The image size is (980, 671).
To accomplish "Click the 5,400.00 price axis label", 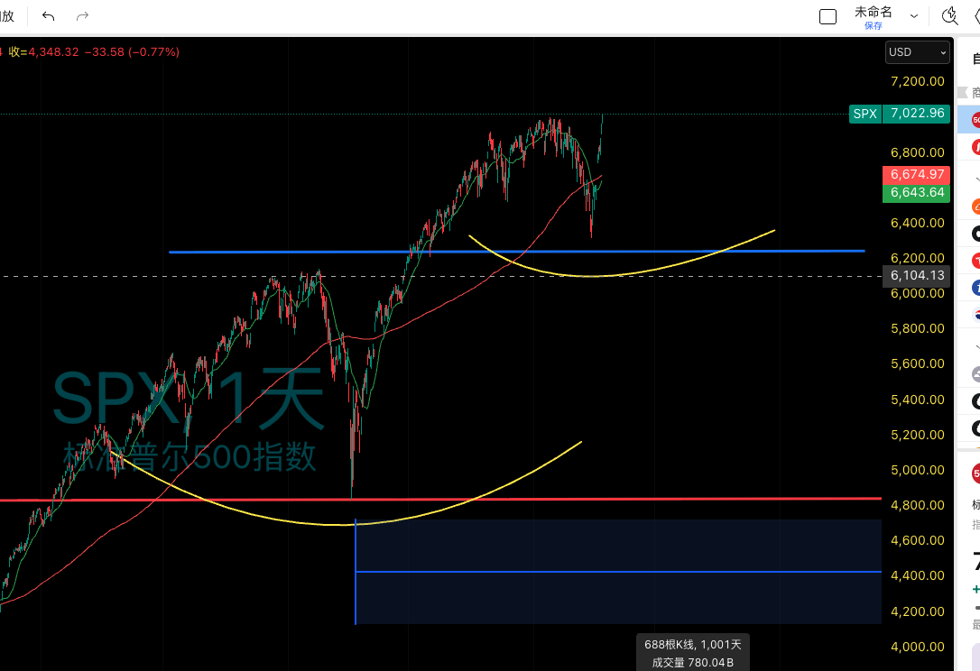I will 917,400.
